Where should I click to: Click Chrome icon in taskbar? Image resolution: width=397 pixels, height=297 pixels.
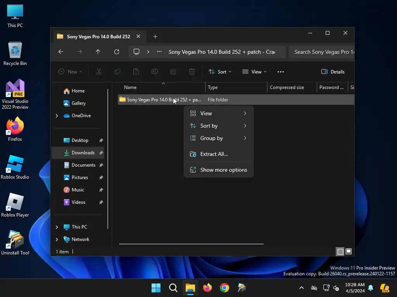[x=224, y=288]
